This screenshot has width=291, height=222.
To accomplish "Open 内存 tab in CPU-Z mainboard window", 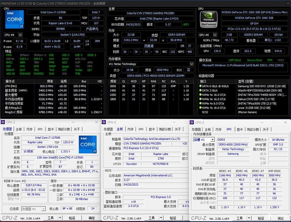I will coord(131,129).
